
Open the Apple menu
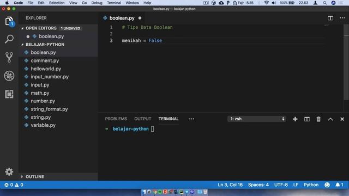tap(7, 3)
